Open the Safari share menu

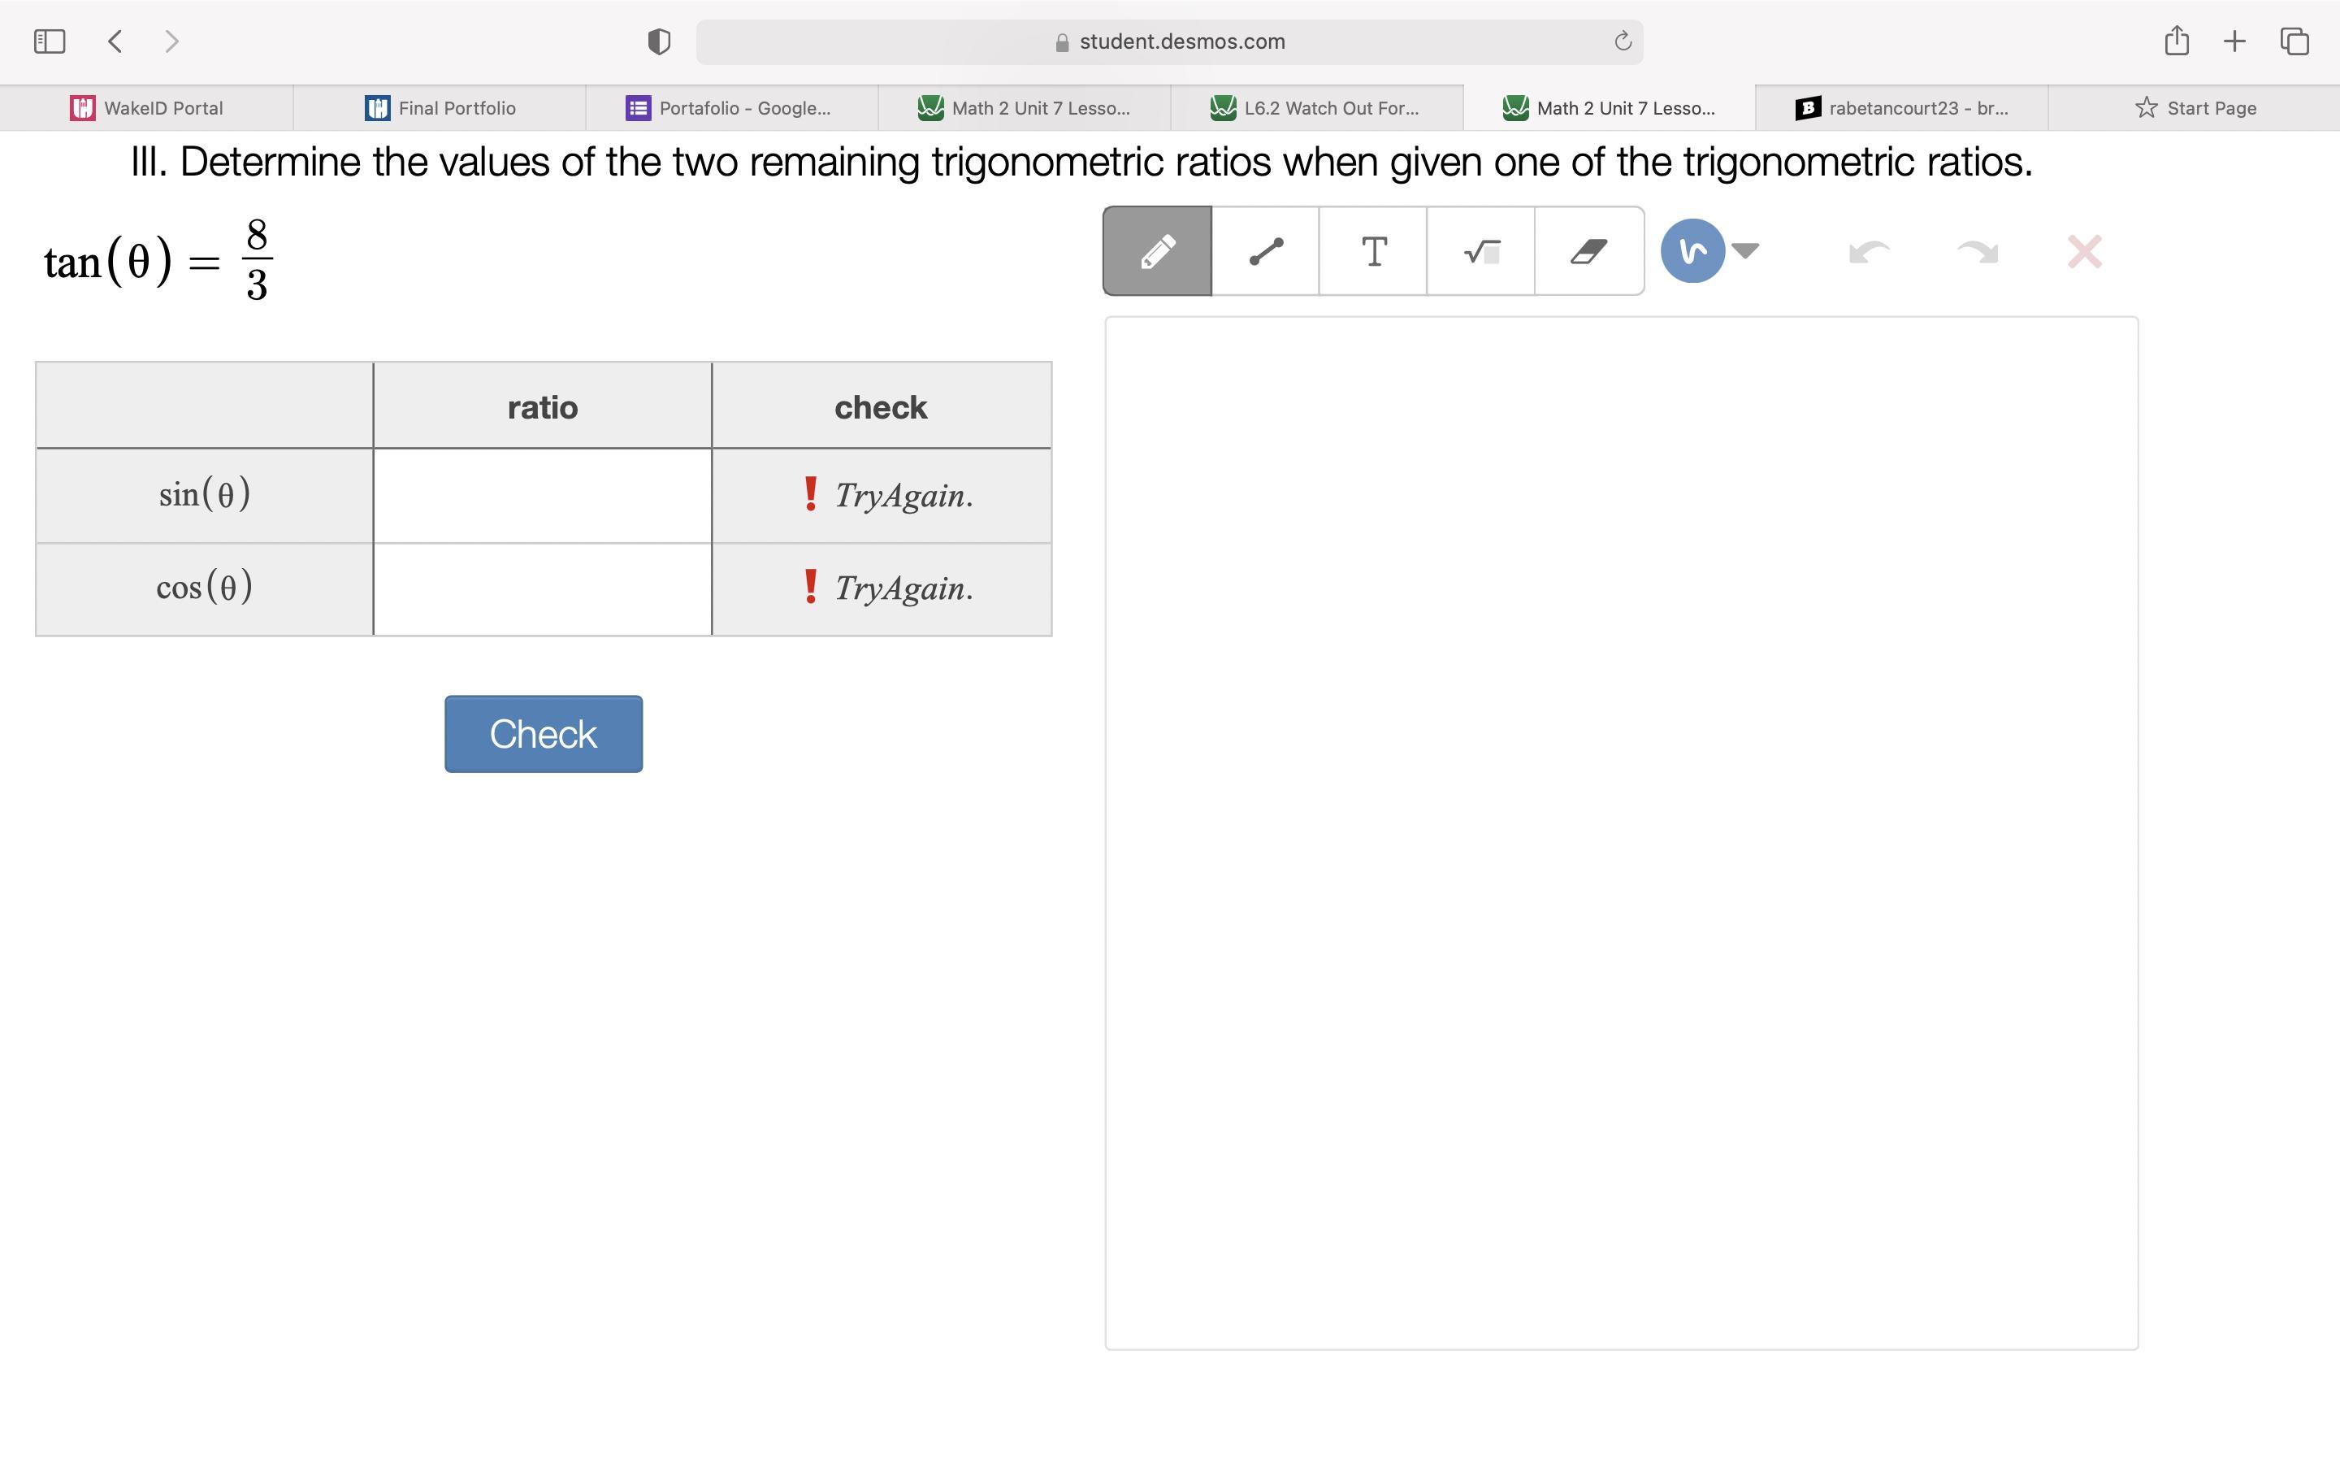tap(2177, 41)
